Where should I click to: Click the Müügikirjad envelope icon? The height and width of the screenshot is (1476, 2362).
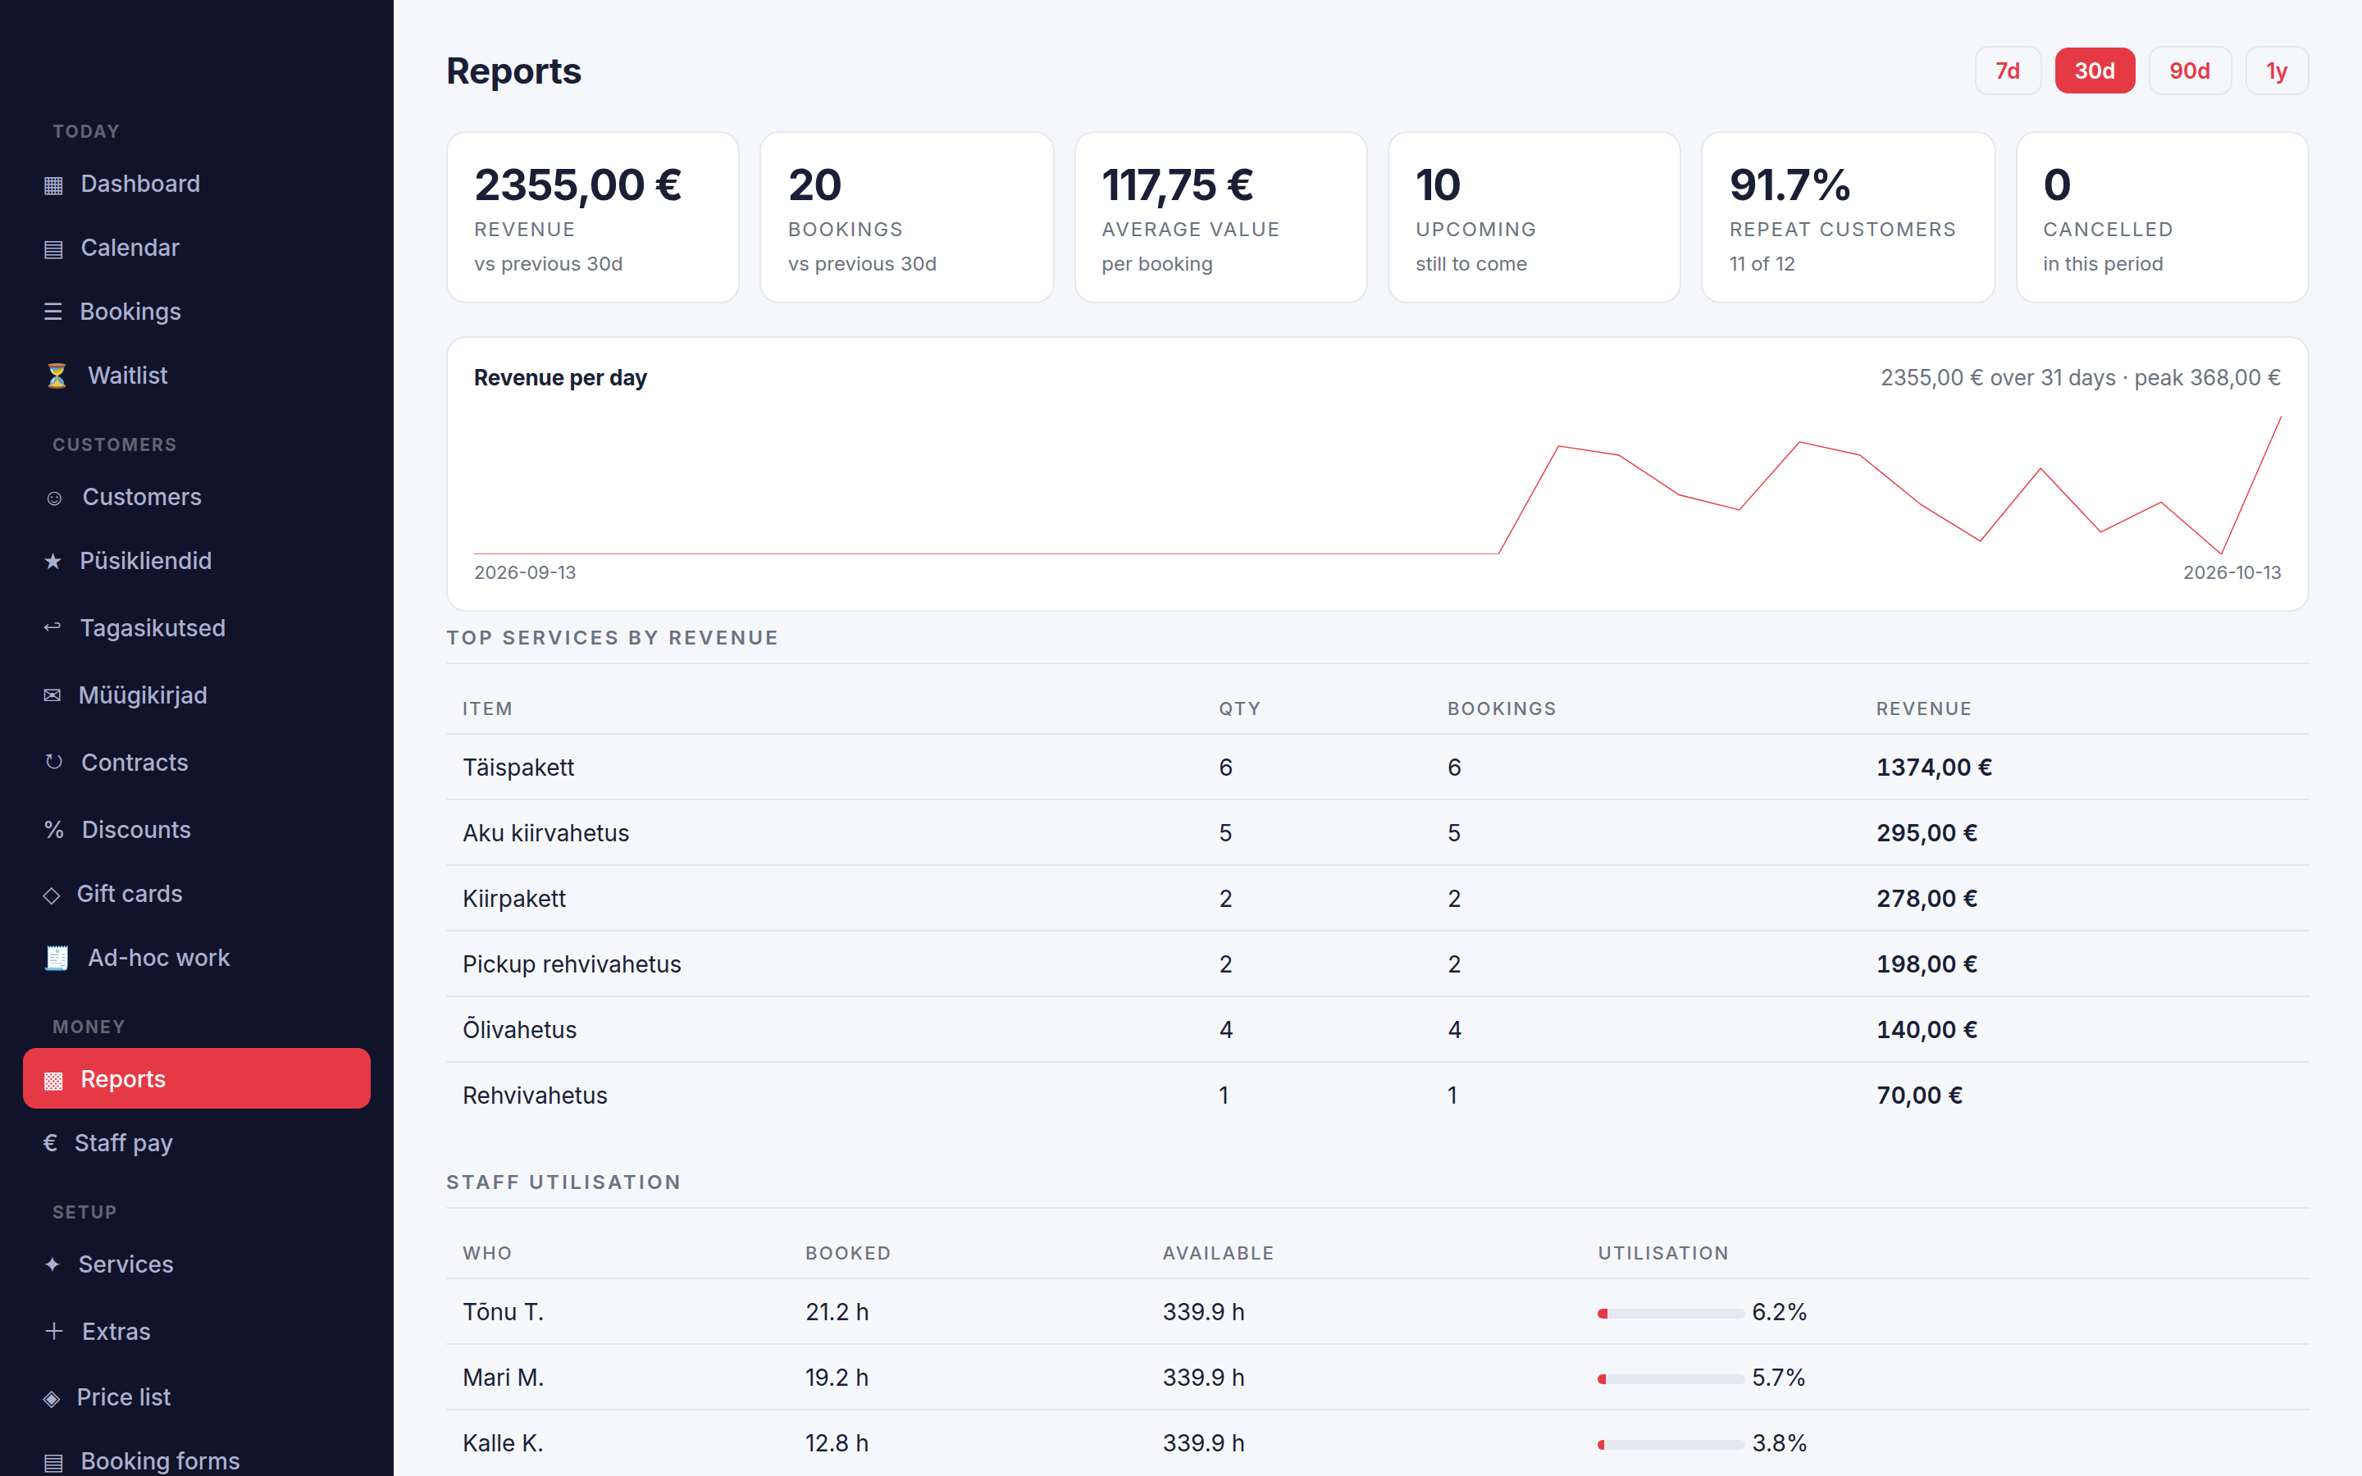click(x=52, y=695)
